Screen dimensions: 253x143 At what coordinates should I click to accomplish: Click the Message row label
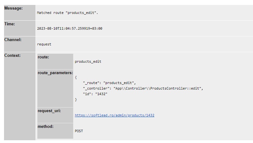(x=13, y=8)
